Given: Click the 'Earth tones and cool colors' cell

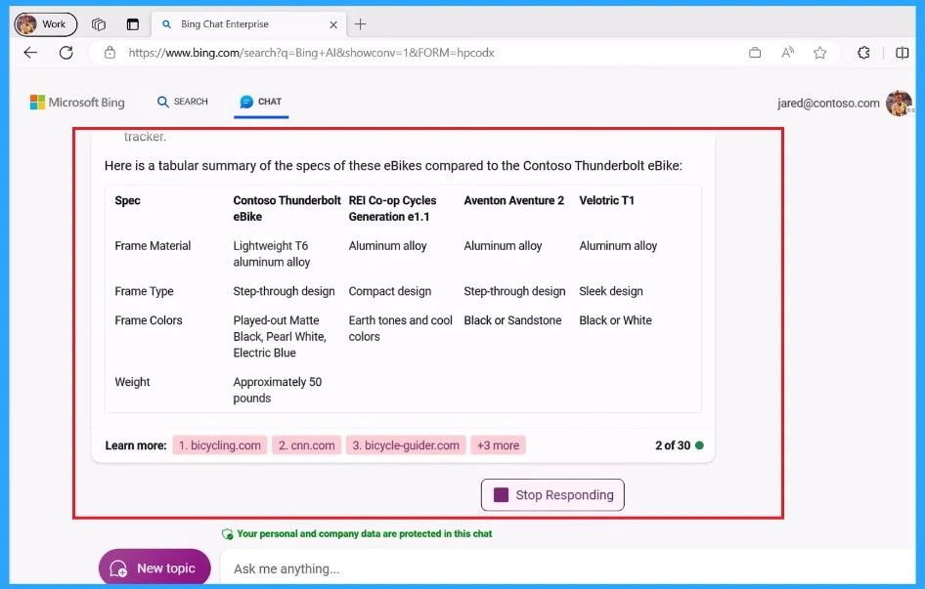Looking at the screenshot, I should click(401, 328).
